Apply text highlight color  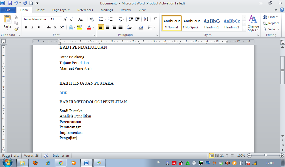point(80,28)
